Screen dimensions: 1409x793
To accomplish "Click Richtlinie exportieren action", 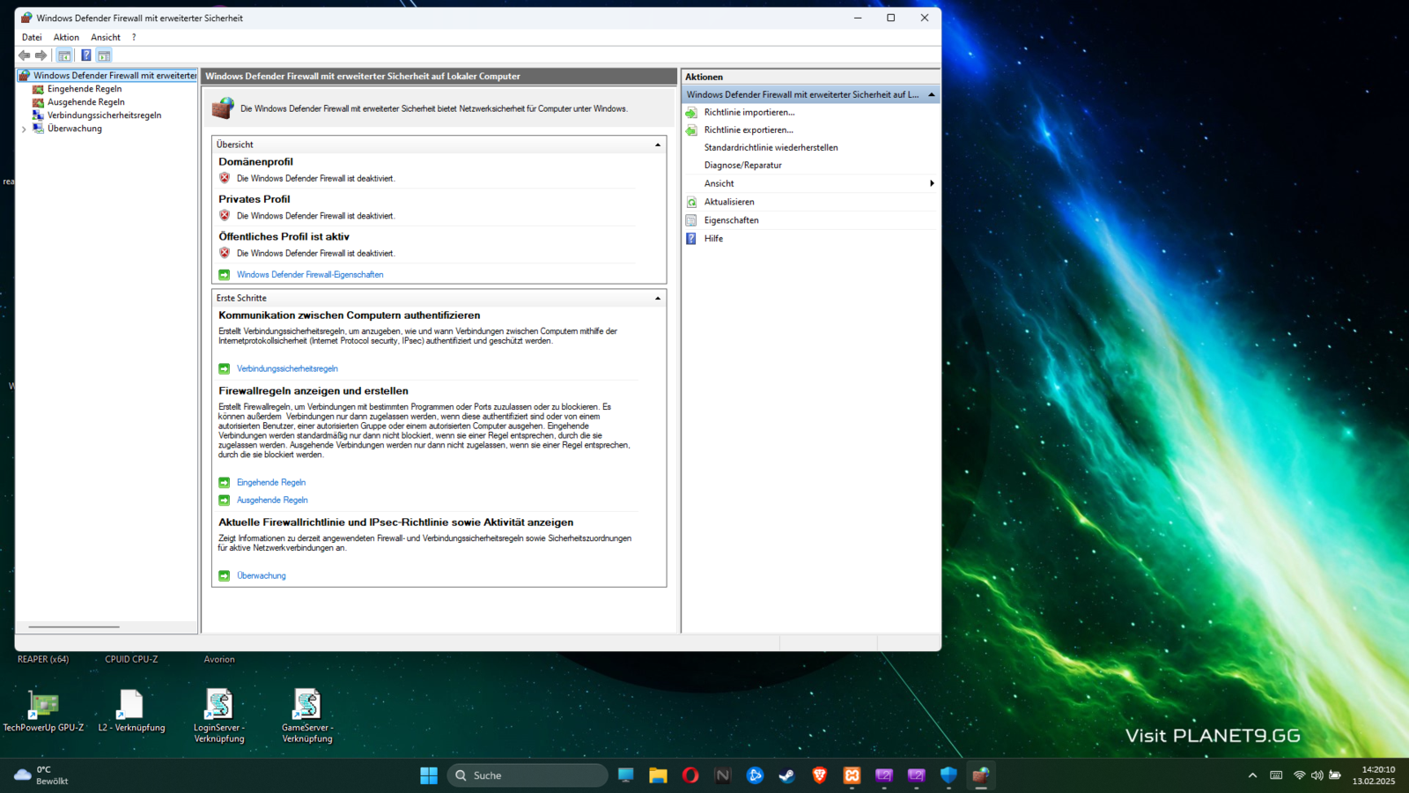I will point(749,130).
